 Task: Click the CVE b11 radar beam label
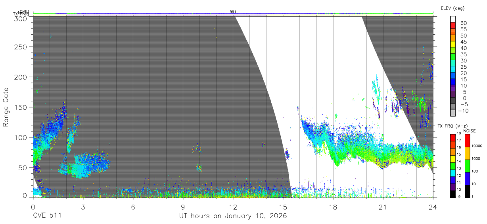pos(47,216)
